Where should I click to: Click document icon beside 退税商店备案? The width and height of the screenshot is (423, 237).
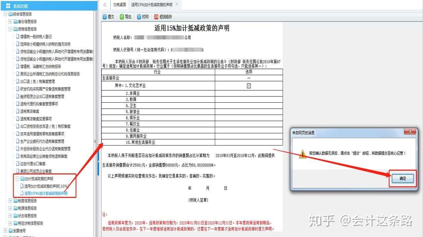click(18, 111)
